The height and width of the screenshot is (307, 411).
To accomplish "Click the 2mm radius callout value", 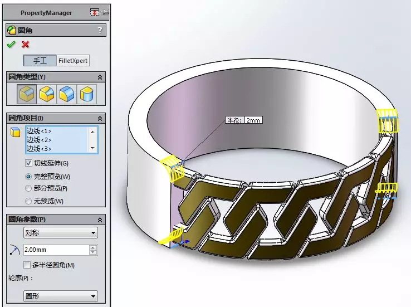I will (x=253, y=120).
